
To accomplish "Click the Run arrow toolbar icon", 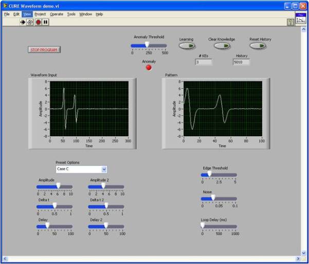I will pyautogui.click(x=23, y=22).
